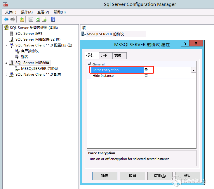Open the 操作(A) menu
214x189 pixels.
coord(27,12)
